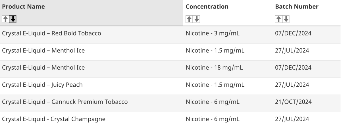341x129 pixels.
Task: Sort Product Name column ascending
Action: coord(5,19)
